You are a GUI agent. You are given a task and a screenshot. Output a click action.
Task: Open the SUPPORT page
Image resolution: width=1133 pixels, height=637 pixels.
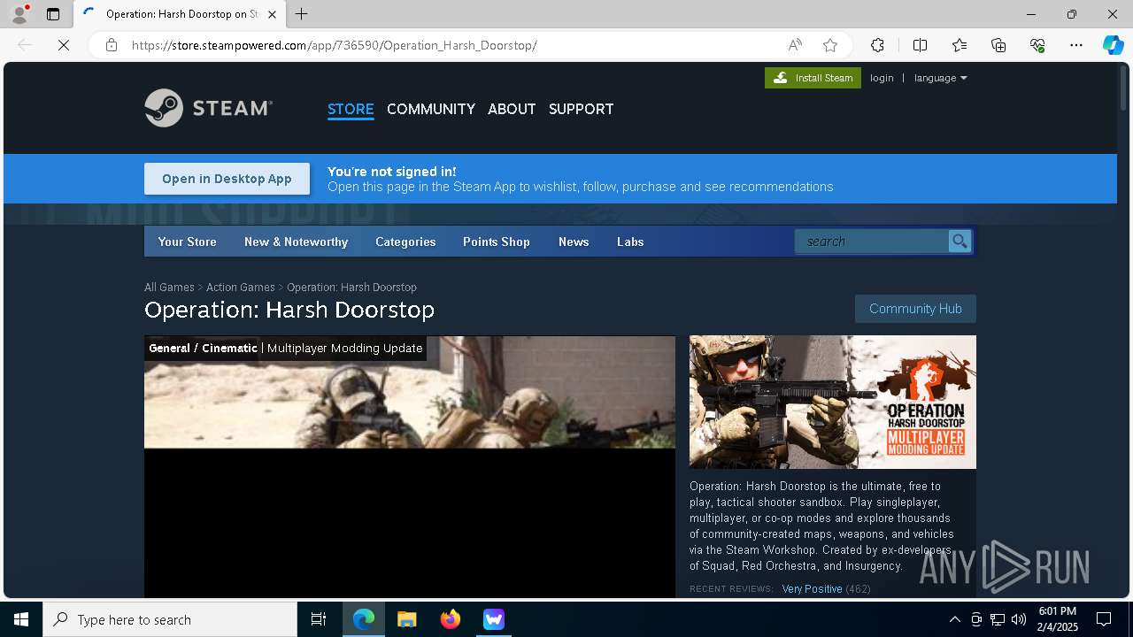(581, 109)
